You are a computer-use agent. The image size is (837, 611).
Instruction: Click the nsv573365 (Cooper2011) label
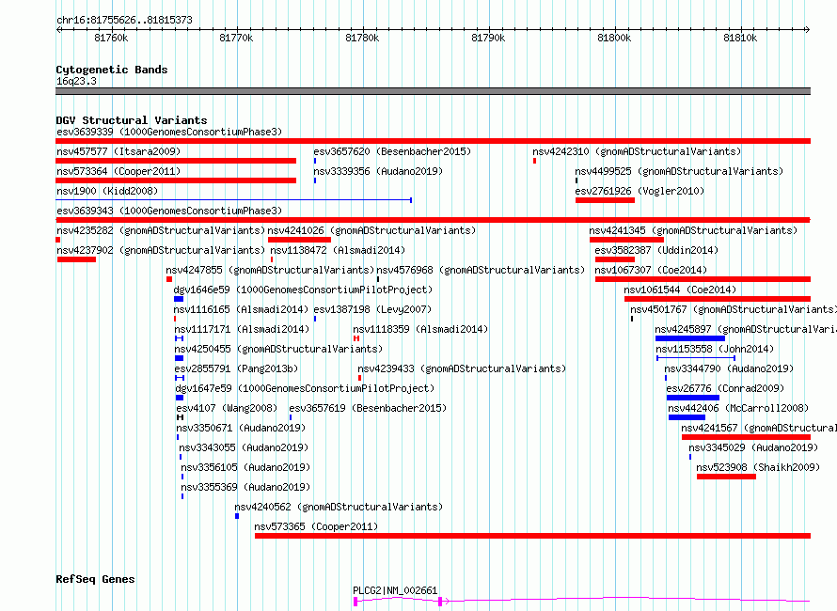tap(316, 526)
